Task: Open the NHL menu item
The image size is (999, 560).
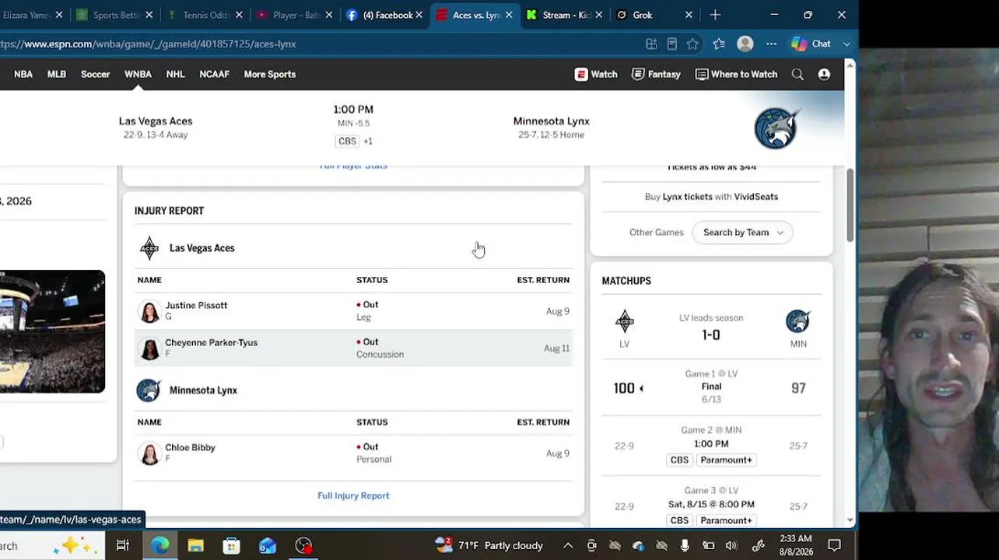Action: (x=175, y=75)
